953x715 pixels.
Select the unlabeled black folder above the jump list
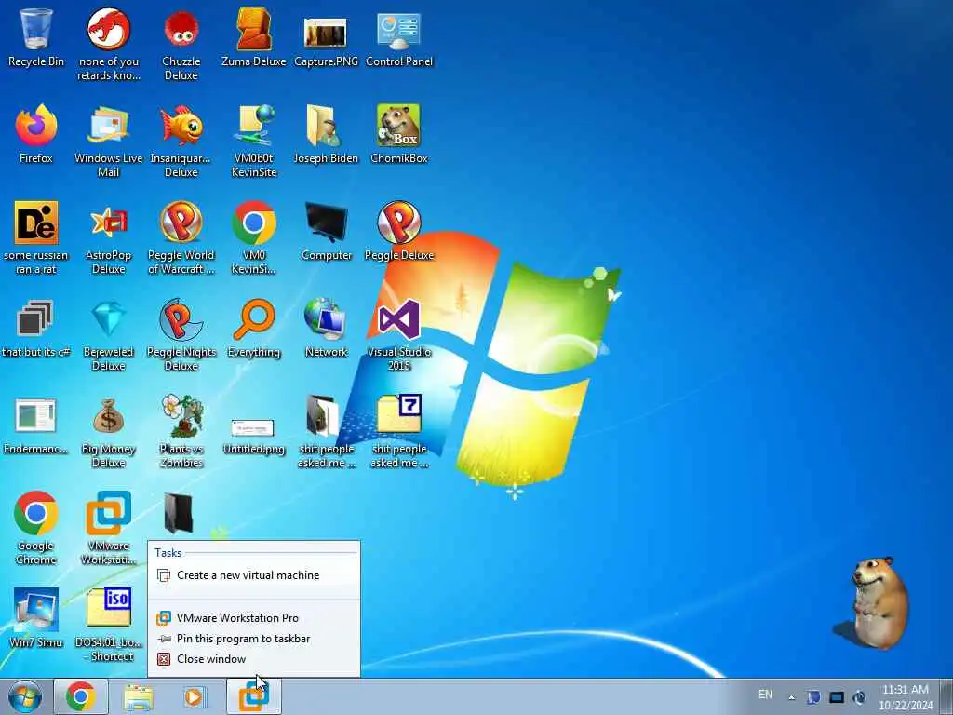coord(179,514)
